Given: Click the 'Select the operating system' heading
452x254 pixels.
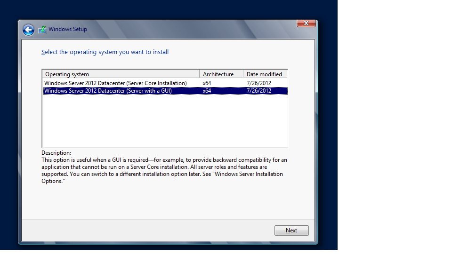Looking at the screenshot, I should click(105, 52).
